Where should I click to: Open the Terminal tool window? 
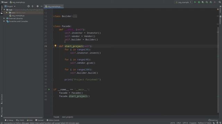coord(40,120)
